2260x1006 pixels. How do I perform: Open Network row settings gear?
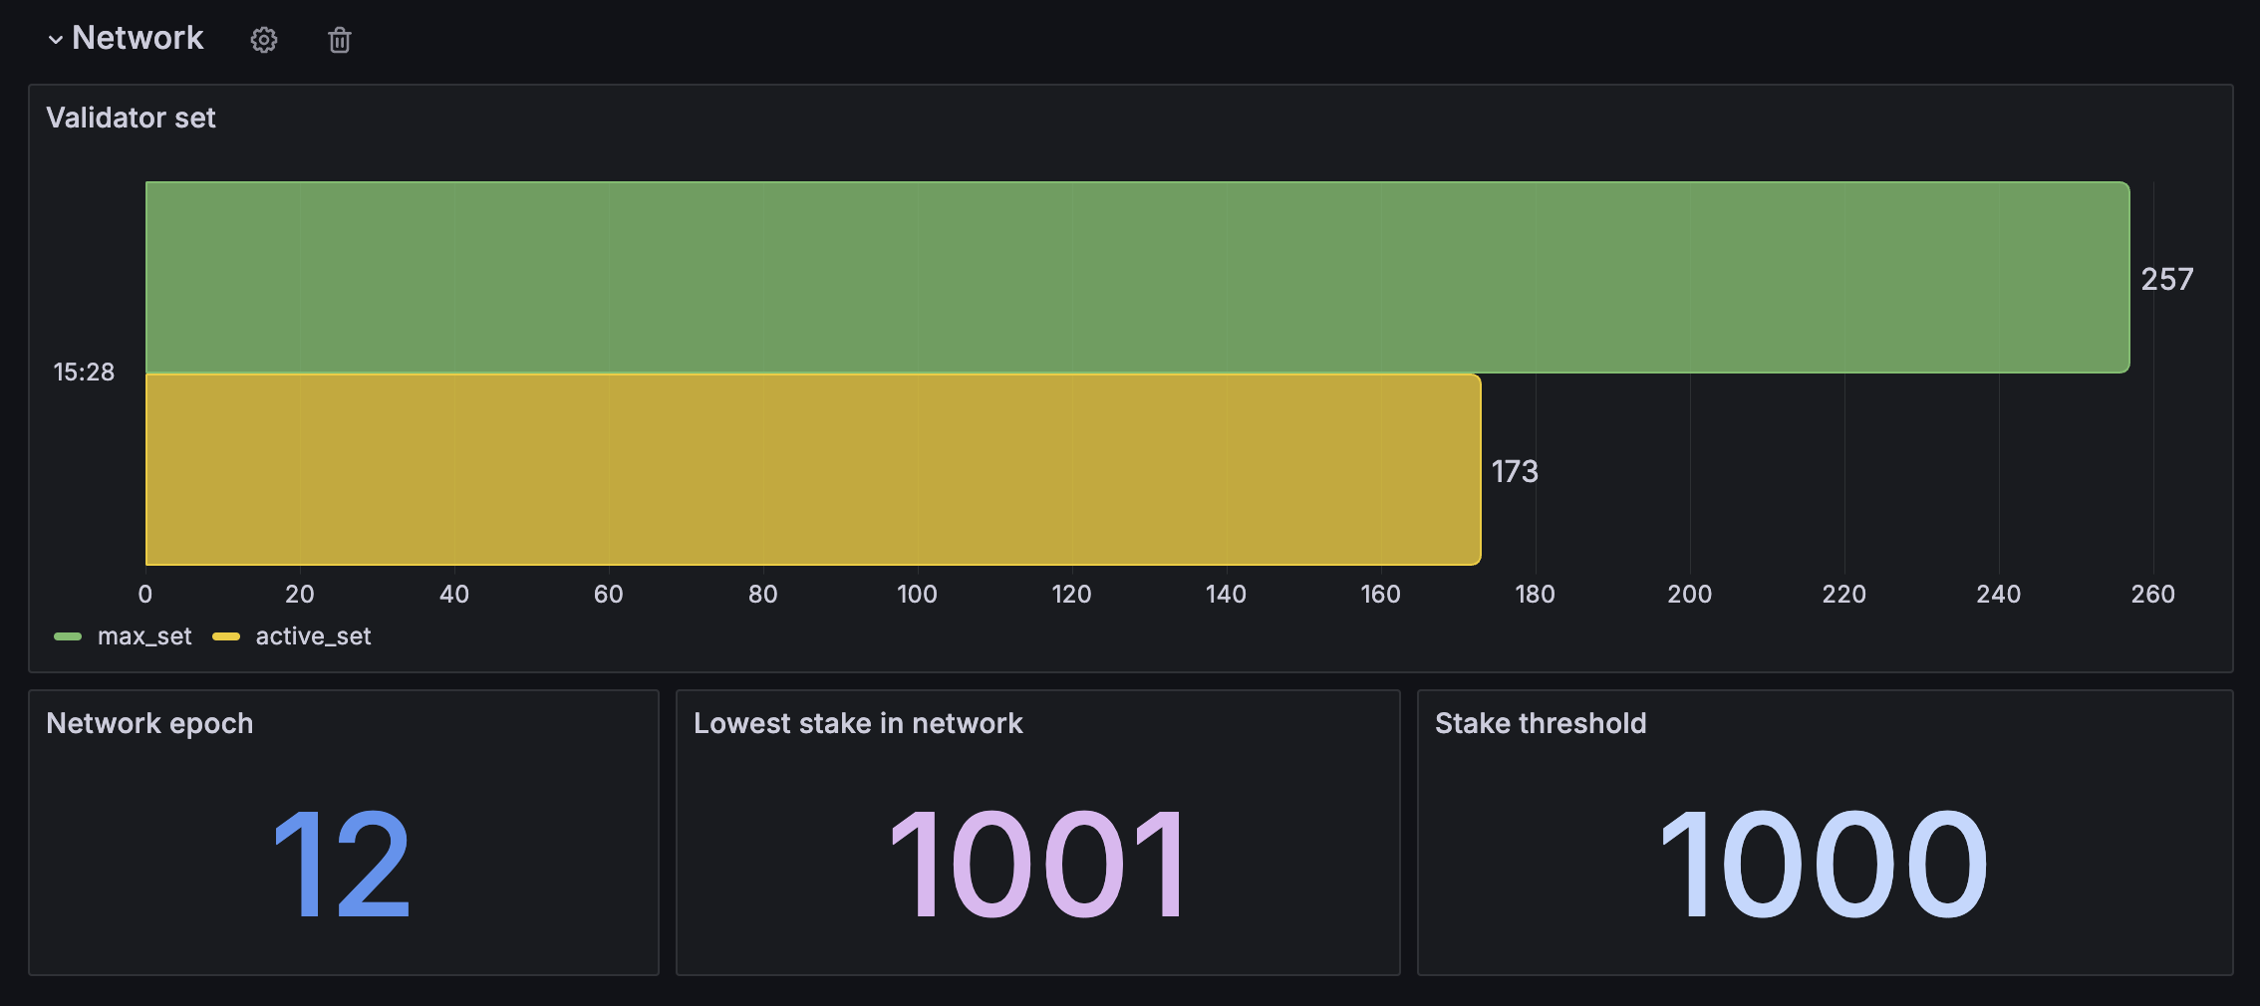(x=263, y=40)
